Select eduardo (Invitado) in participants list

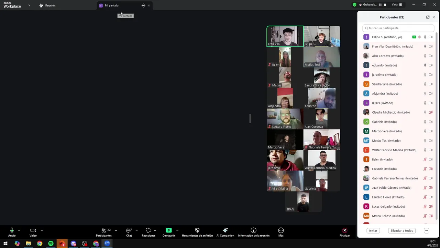click(398, 65)
